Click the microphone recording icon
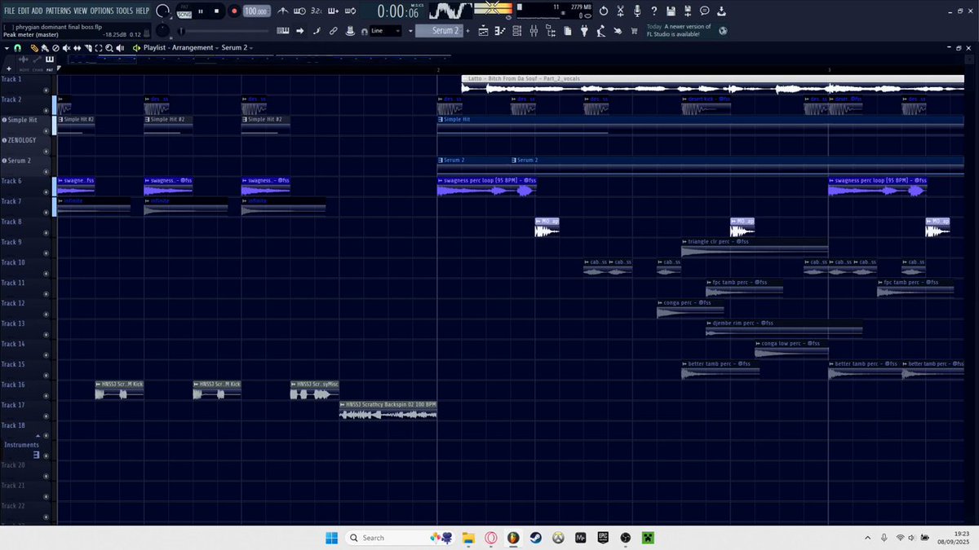979x550 pixels. (636, 11)
